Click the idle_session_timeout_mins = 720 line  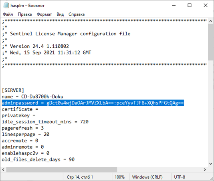coord(45,122)
